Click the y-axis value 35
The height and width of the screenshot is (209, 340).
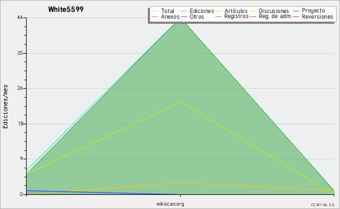tap(20, 53)
